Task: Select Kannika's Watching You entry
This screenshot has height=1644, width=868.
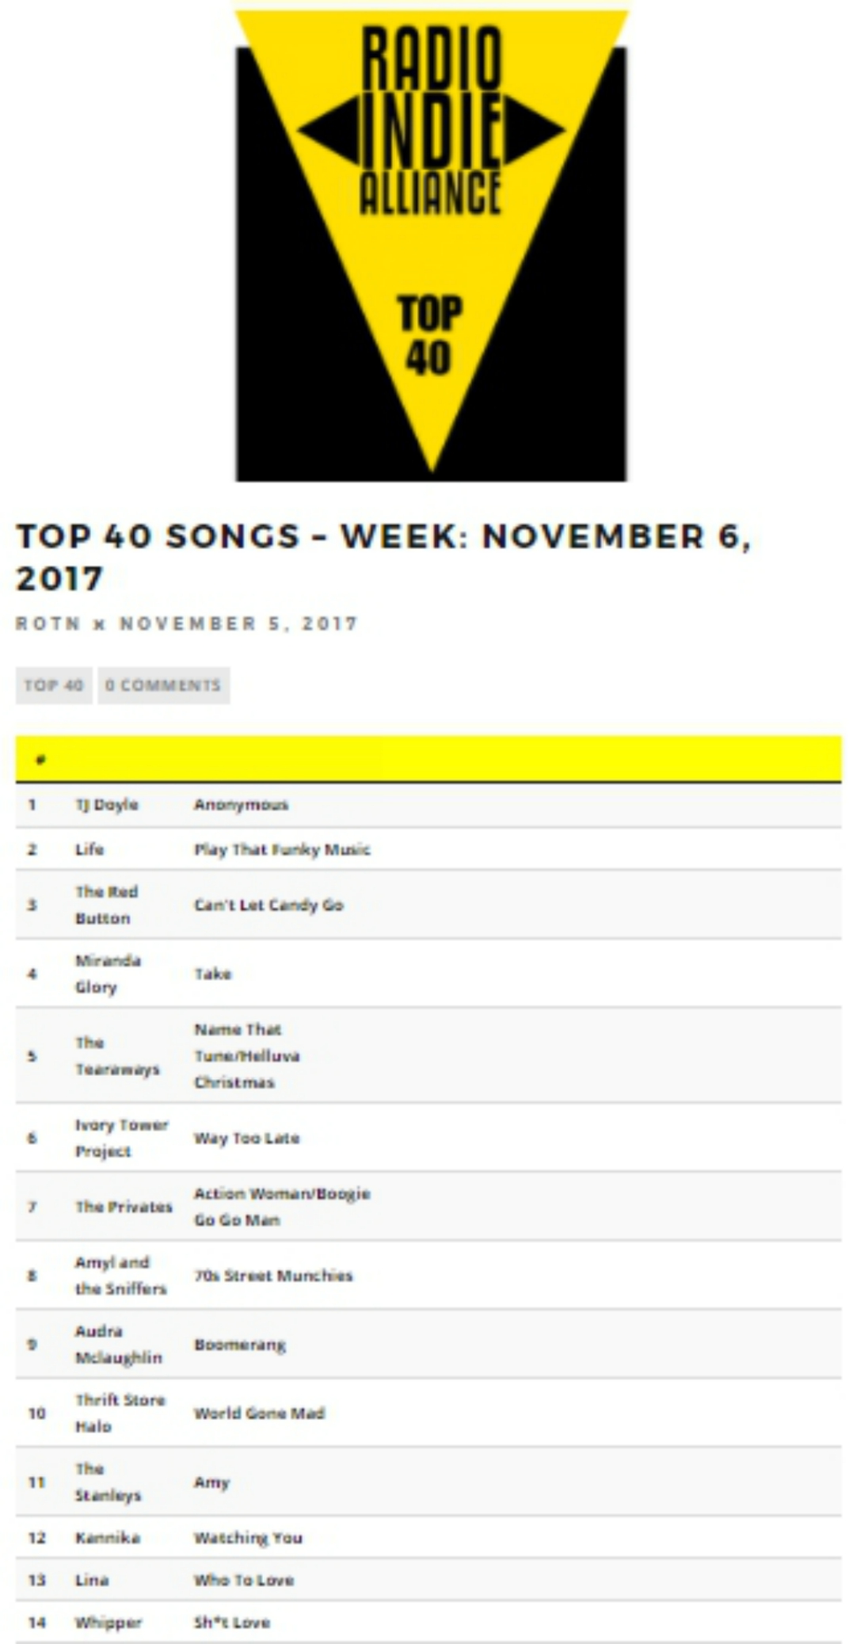Action: [248, 1538]
